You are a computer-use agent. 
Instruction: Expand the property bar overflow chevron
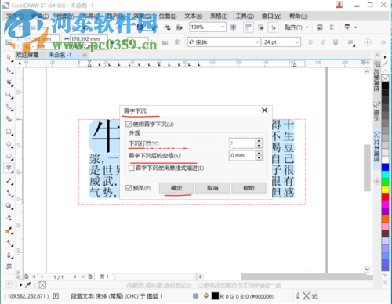click(383, 42)
